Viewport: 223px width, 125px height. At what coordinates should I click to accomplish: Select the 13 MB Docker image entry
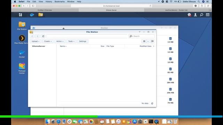coord(170,40)
